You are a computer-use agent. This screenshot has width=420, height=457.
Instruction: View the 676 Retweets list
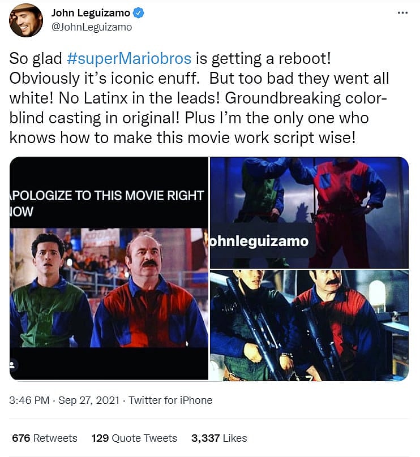pos(45,438)
